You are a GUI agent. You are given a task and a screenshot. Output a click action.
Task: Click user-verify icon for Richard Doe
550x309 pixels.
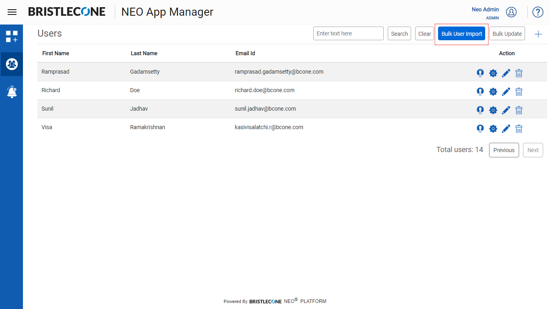click(x=480, y=91)
